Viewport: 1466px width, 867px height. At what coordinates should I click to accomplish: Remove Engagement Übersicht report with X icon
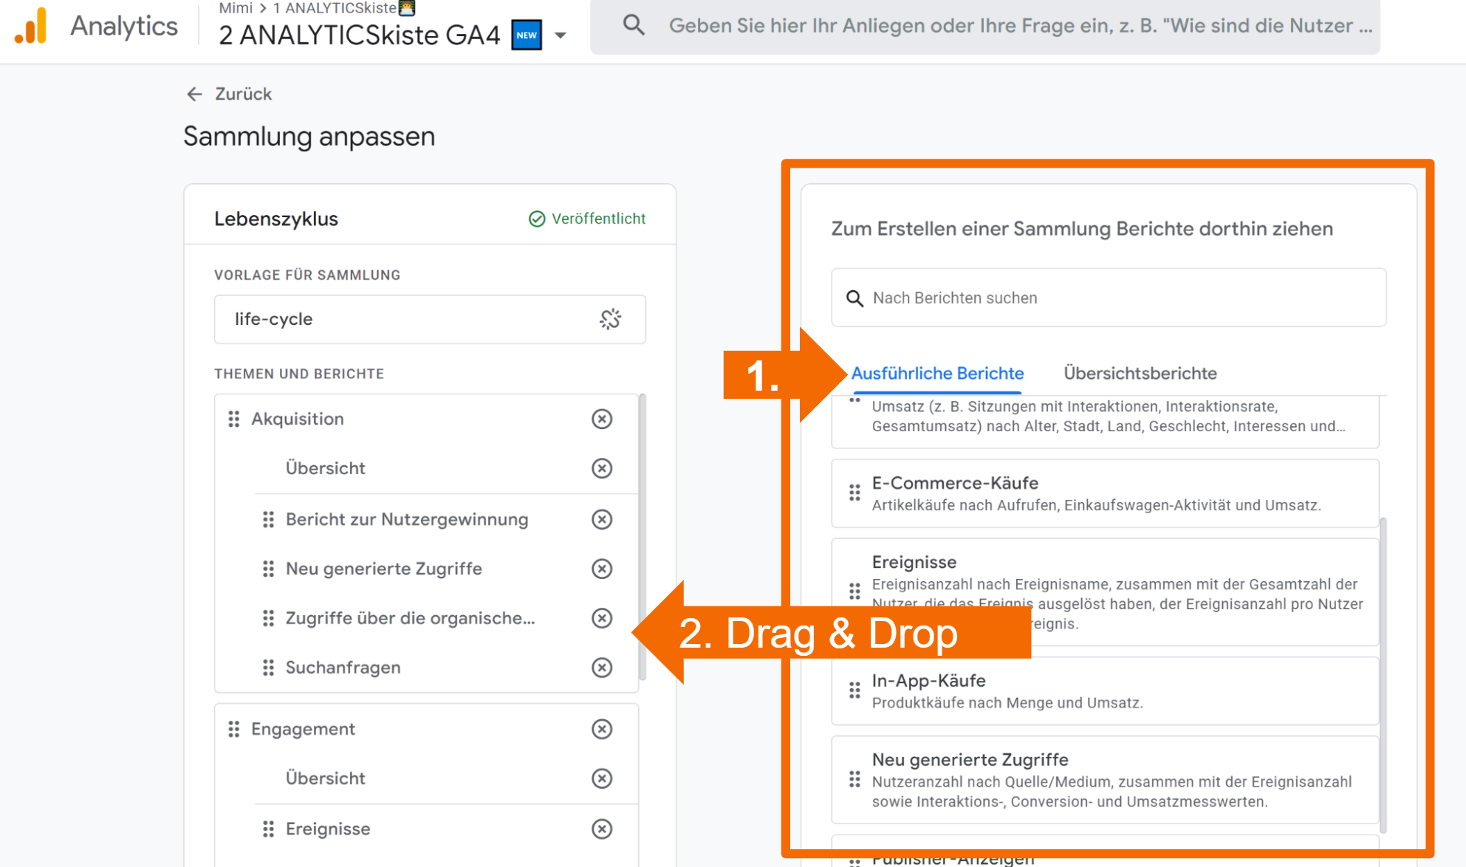[602, 778]
